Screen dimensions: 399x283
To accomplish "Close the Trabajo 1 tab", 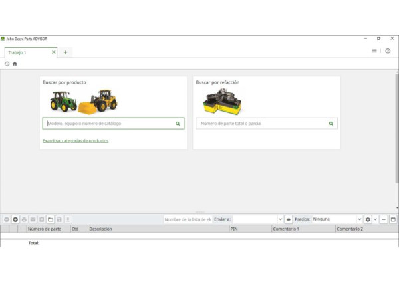I will tap(54, 52).
